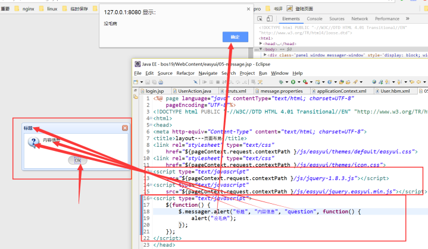Viewport: 428px width, 249px height.
Task: Open the Eclipse Window menu
Action: click(280, 73)
